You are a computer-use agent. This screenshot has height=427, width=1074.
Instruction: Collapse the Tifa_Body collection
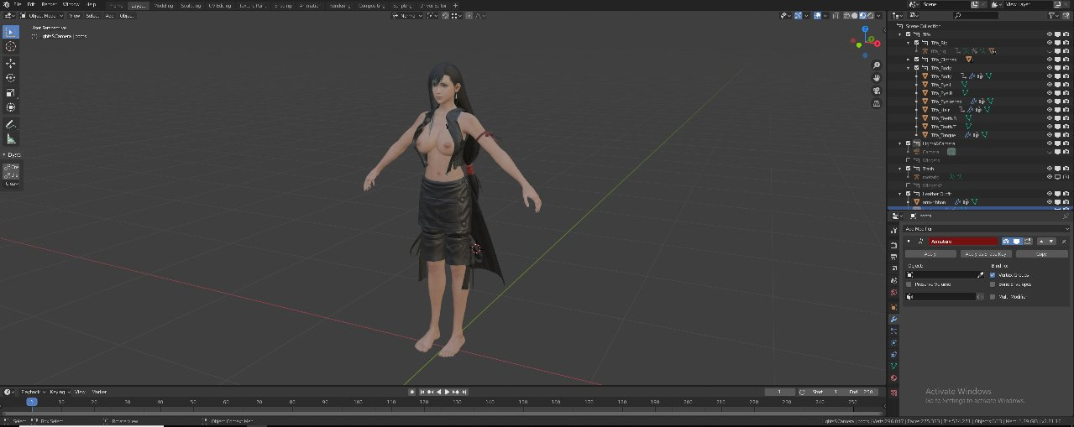908,68
